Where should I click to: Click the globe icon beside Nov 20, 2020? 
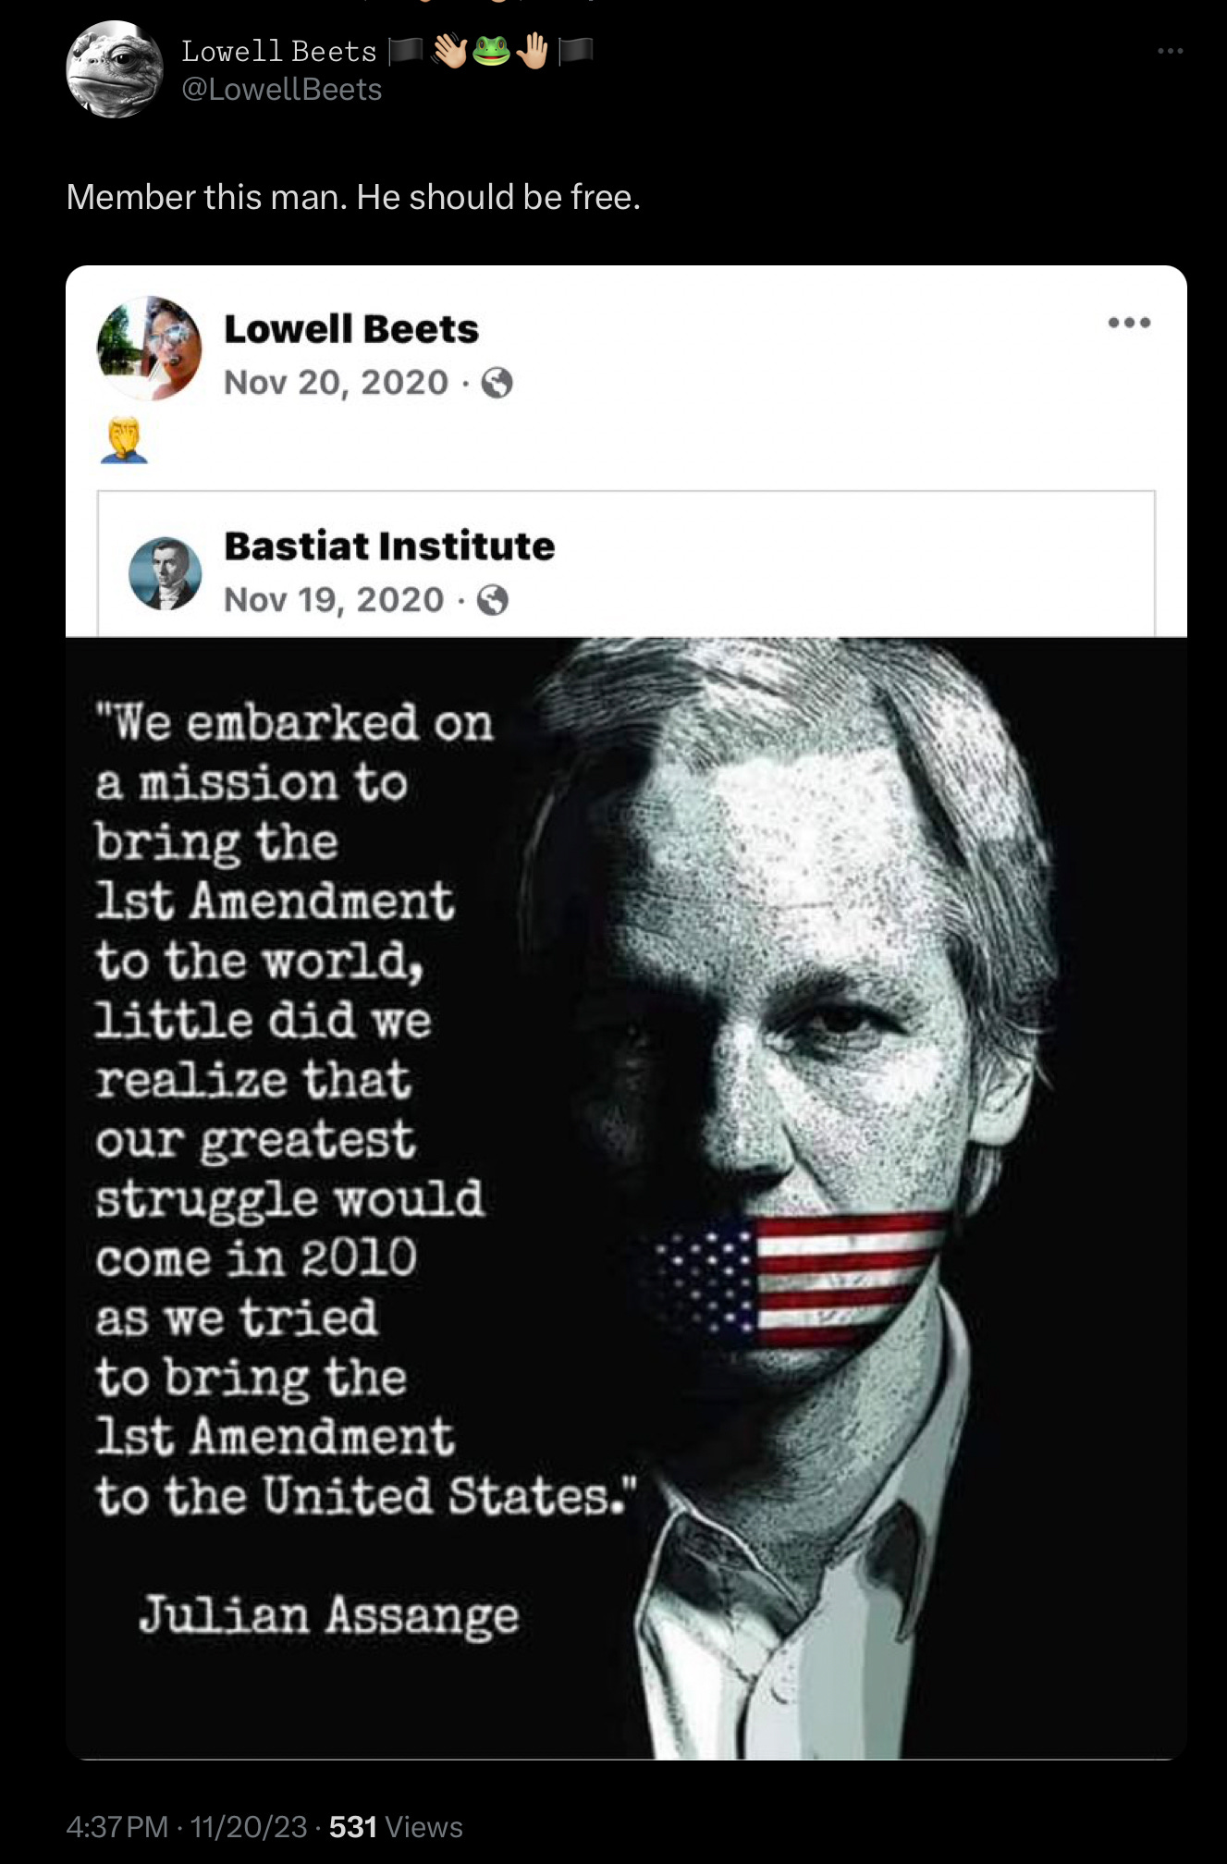coord(497,382)
